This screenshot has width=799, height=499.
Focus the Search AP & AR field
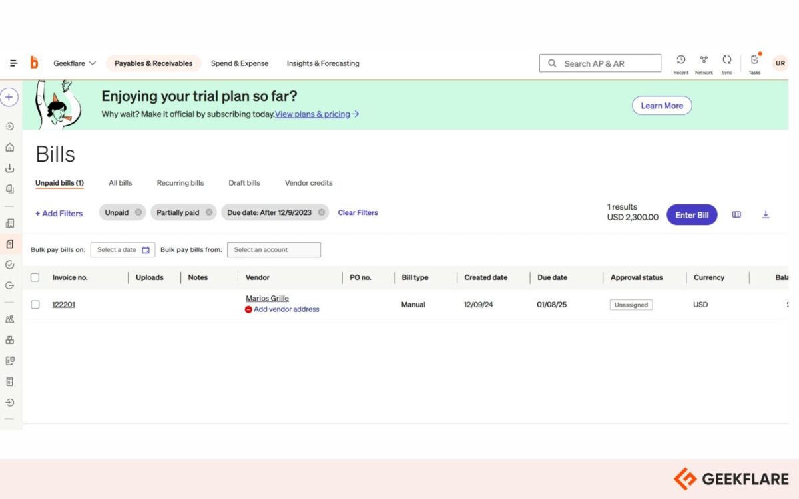point(600,63)
